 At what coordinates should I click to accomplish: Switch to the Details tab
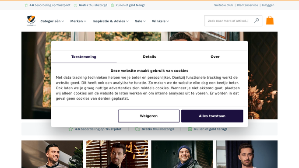(x=150, y=57)
